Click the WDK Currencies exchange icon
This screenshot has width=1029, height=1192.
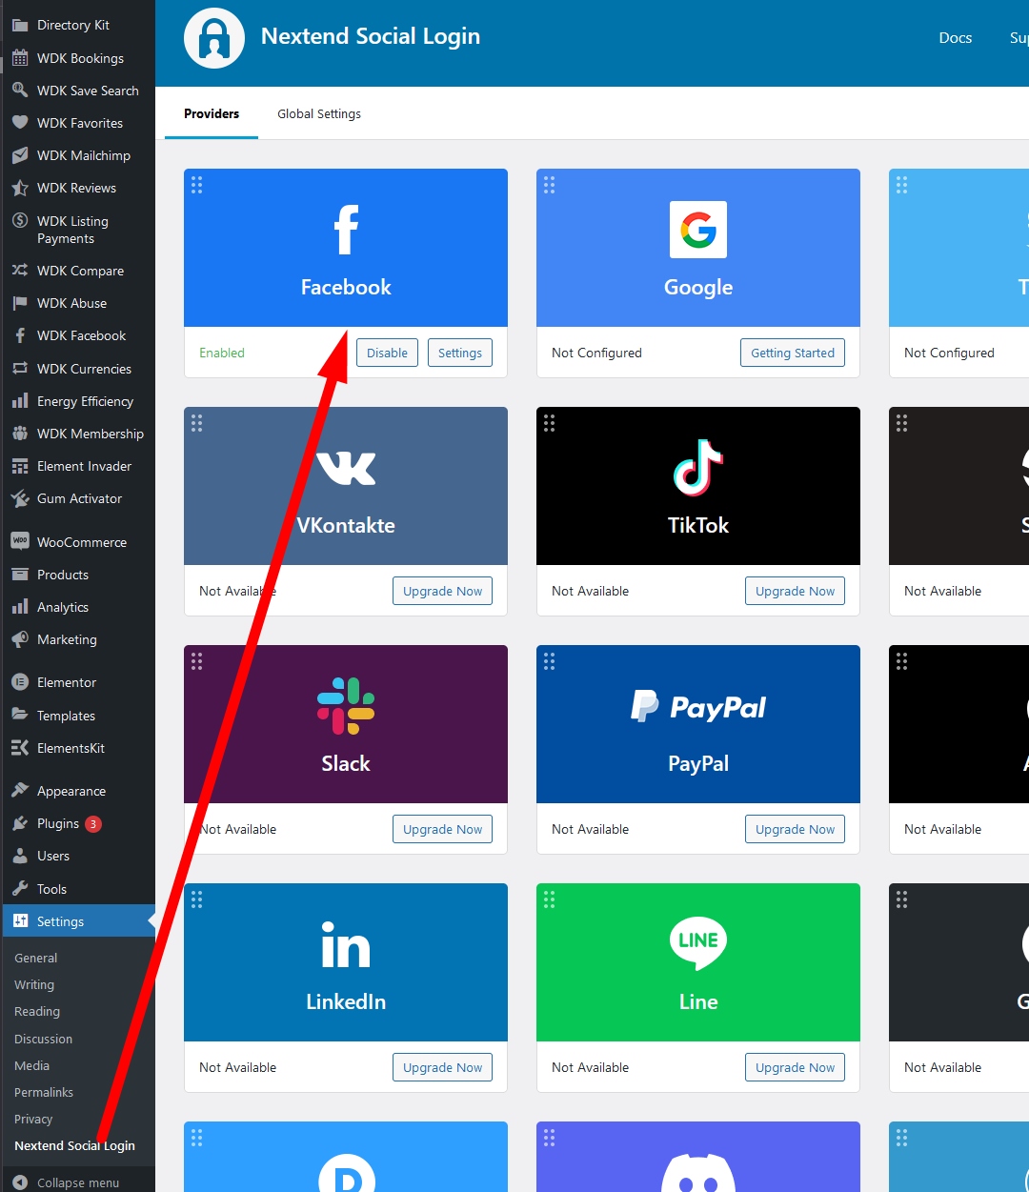tap(20, 369)
